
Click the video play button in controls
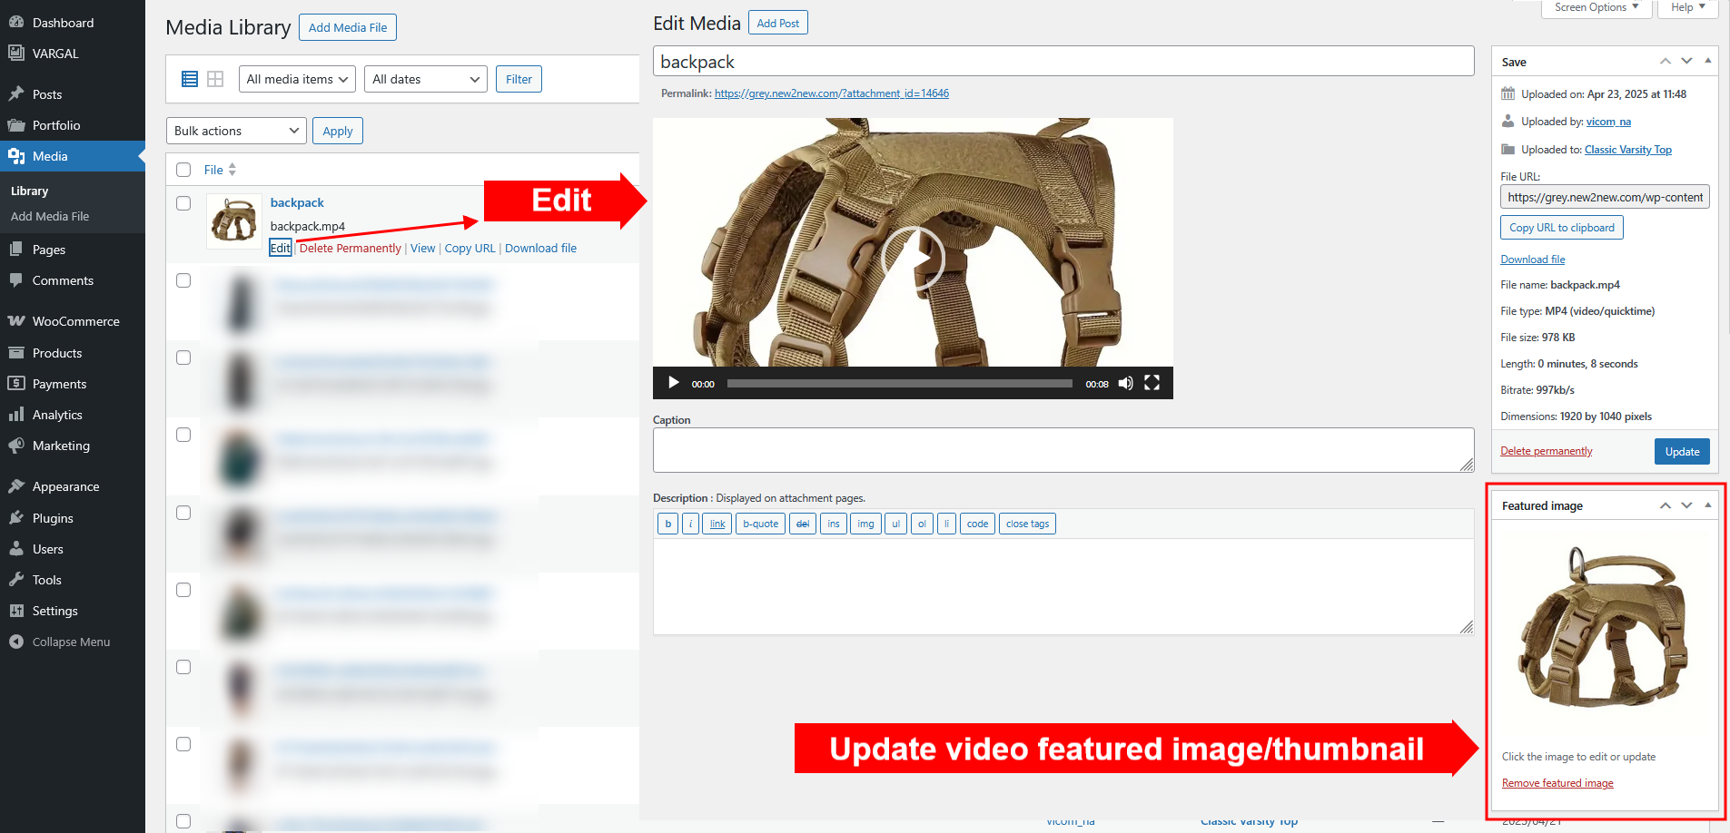click(674, 383)
